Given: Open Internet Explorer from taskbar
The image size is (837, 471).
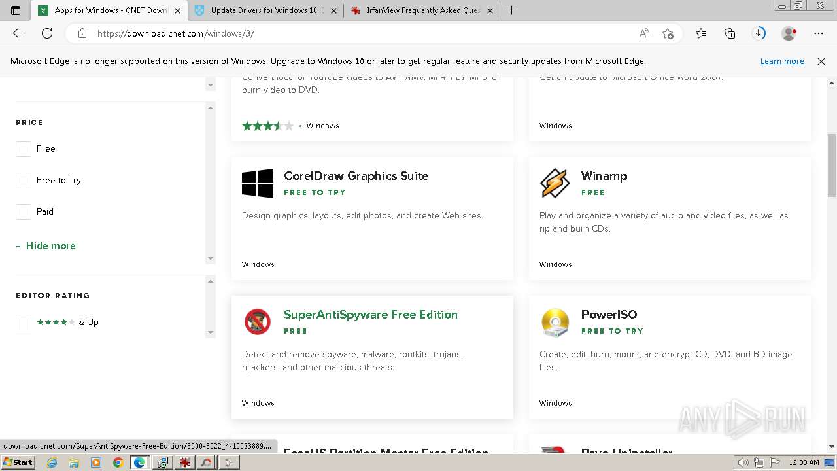Looking at the screenshot, I should [52, 462].
